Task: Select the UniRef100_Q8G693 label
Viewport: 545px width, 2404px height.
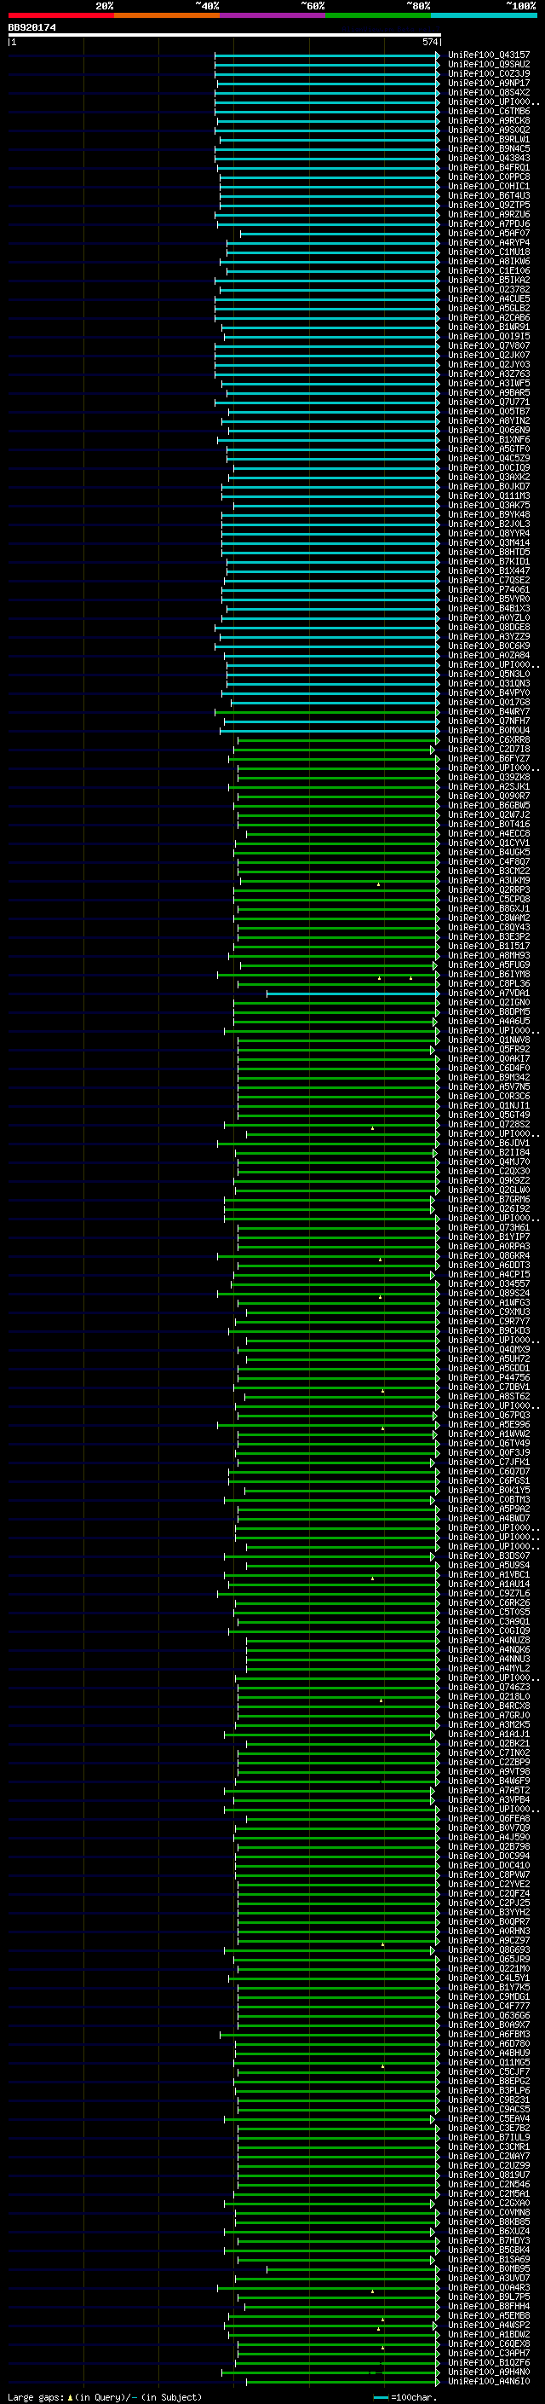Action: point(489,1949)
